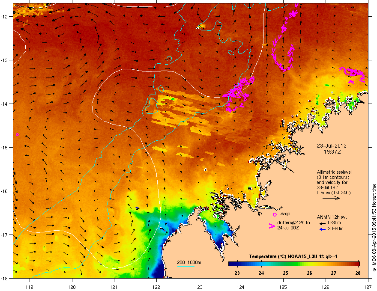
Task: Click the colorbar tick label 26
Action: [309, 273]
